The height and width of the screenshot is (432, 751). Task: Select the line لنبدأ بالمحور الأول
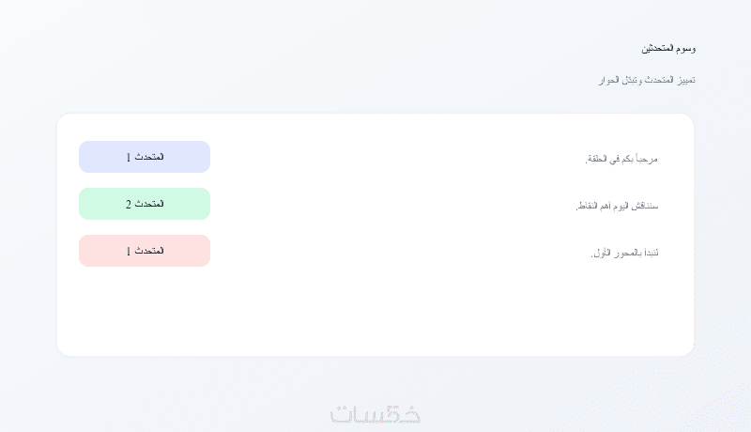[624, 254]
